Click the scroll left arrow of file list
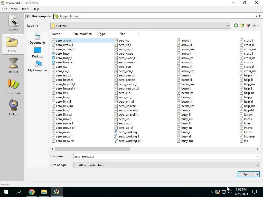The image size is (263, 197). (52, 149)
